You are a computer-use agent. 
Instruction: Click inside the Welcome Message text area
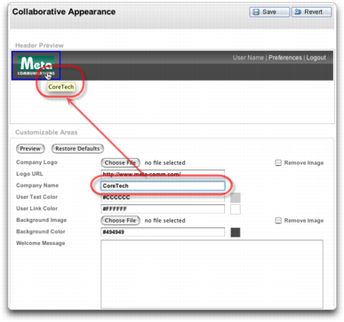(212, 274)
